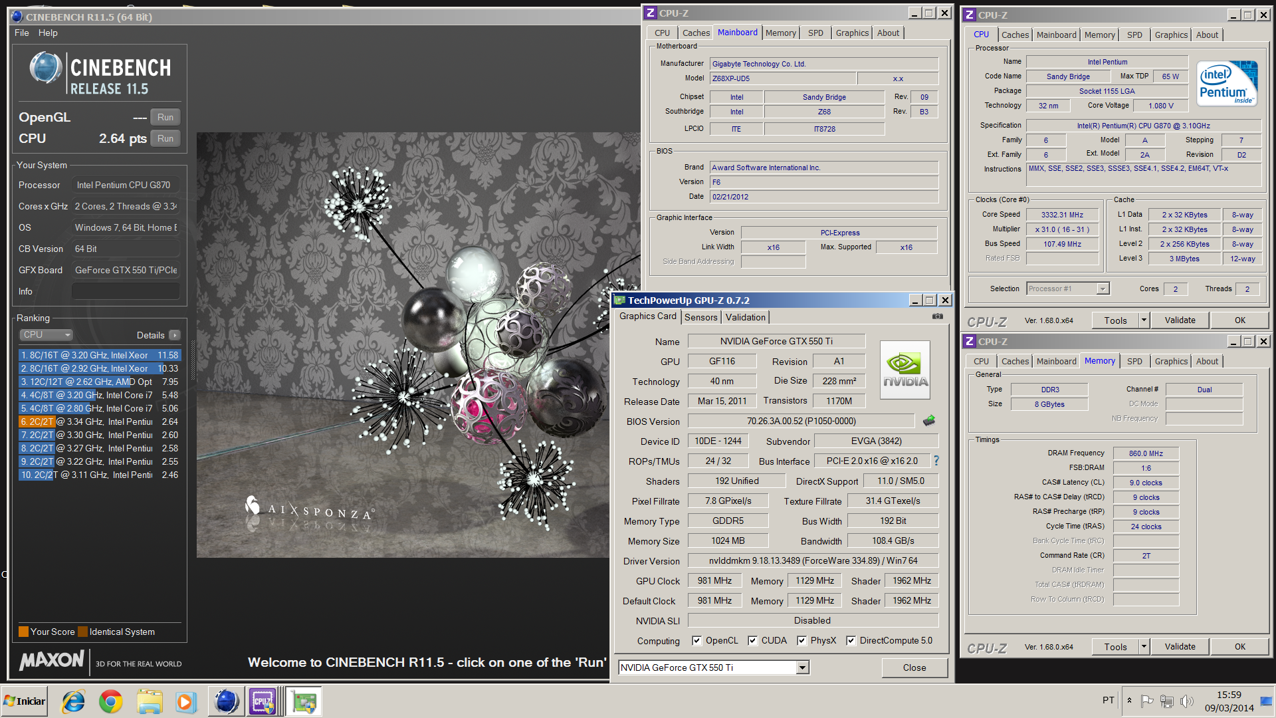Click Validate in CPU-Z processor window
This screenshot has height=718, width=1276.
(1180, 320)
